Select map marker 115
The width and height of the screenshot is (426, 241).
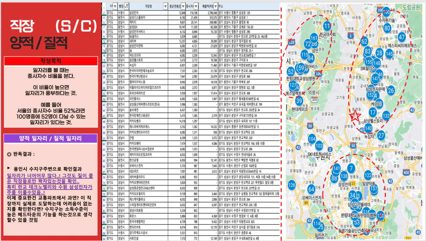point(305,55)
